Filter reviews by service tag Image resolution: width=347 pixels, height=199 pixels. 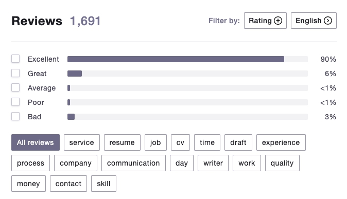(82, 142)
